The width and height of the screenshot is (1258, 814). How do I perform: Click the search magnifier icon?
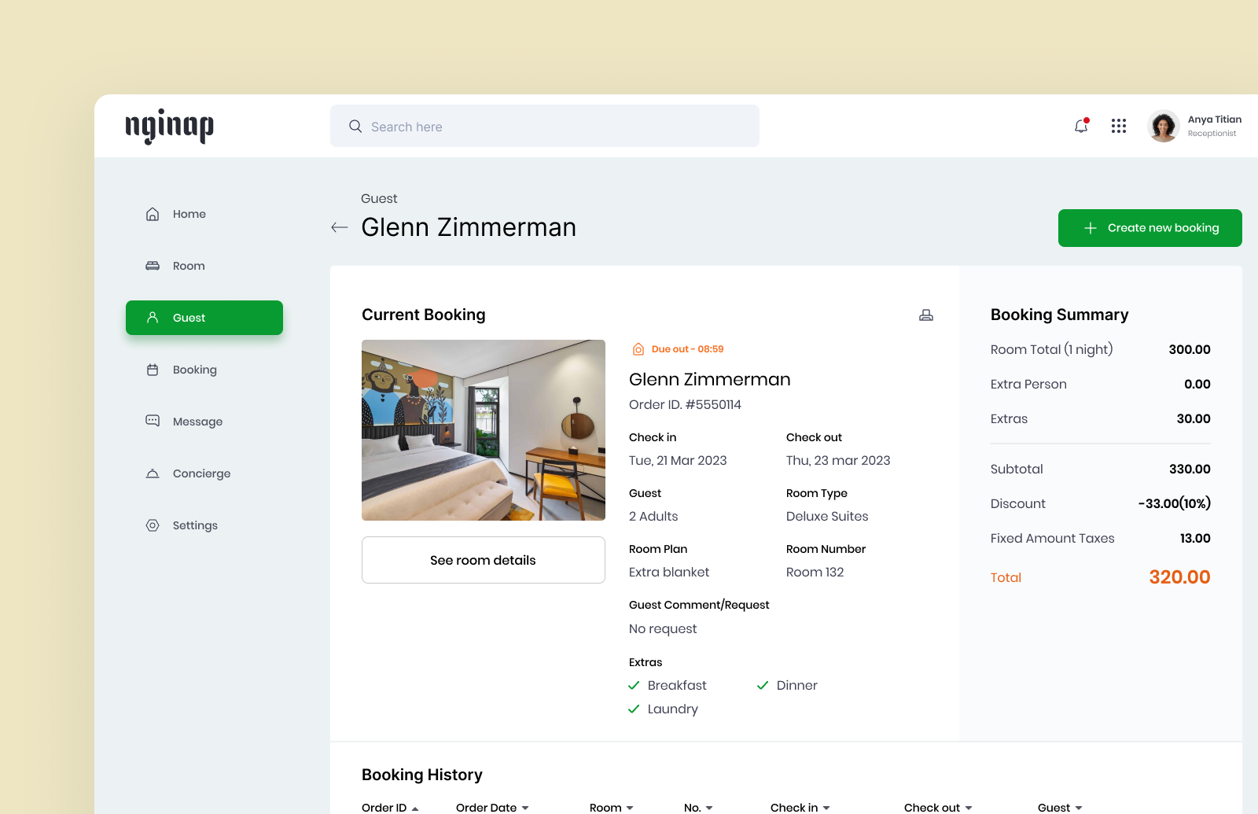click(355, 126)
